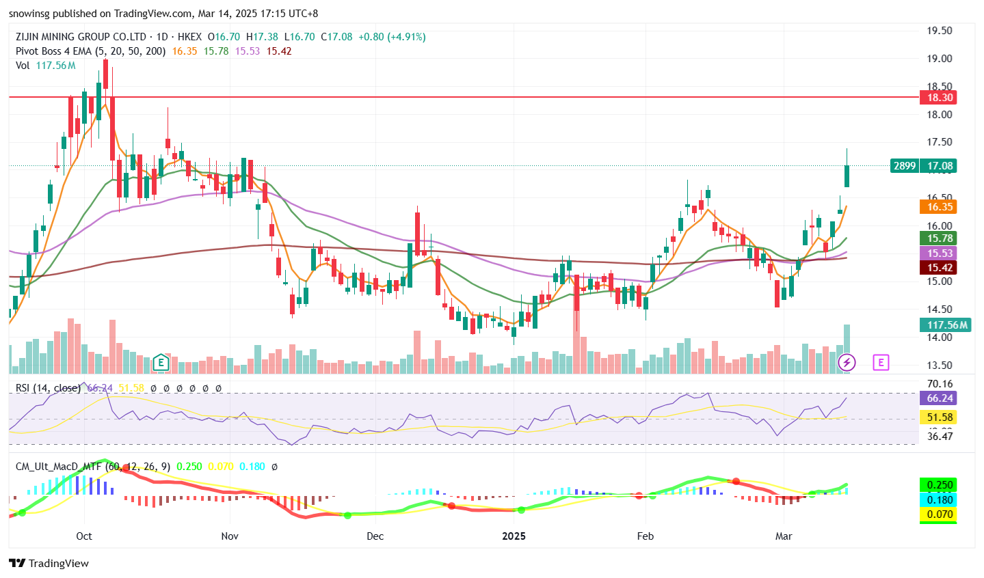984x578 pixels.
Task: Click the green 15.78 EMA label on the price scale
Action: pyautogui.click(x=940, y=238)
